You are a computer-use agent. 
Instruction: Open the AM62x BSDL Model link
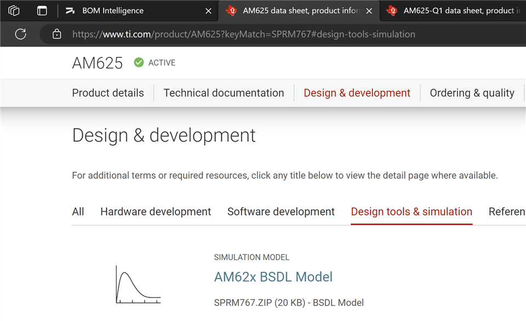pyautogui.click(x=273, y=277)
